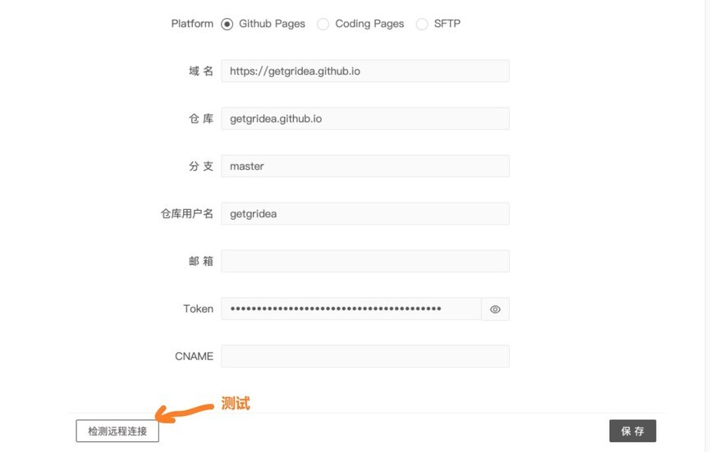Click the Platform label text

coord(192,24)
